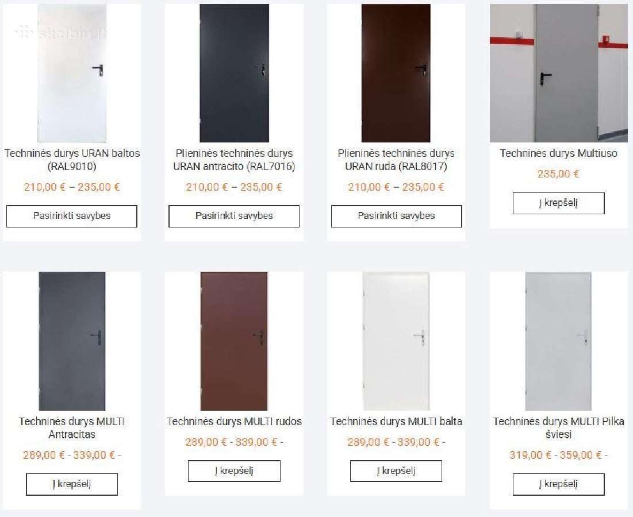Add MULTI Antracitas door to cart
Viewport: 633px width, 517px height.
click(x=72, y=484)
